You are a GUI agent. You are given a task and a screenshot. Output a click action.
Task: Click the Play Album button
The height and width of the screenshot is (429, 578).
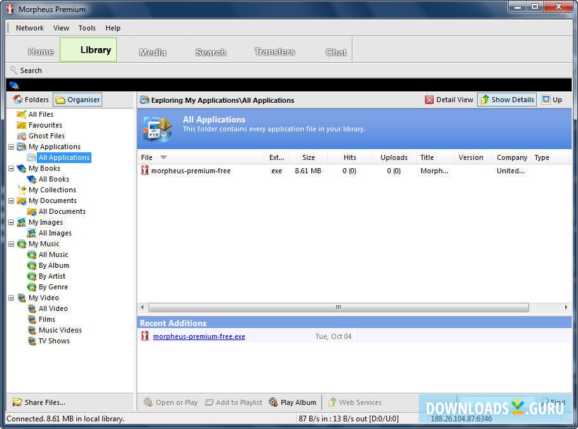[293, 402]
